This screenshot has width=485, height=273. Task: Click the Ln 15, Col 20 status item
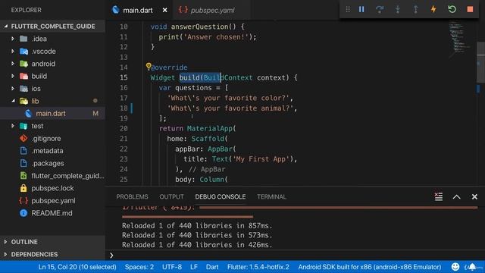(x=77, y=267)
